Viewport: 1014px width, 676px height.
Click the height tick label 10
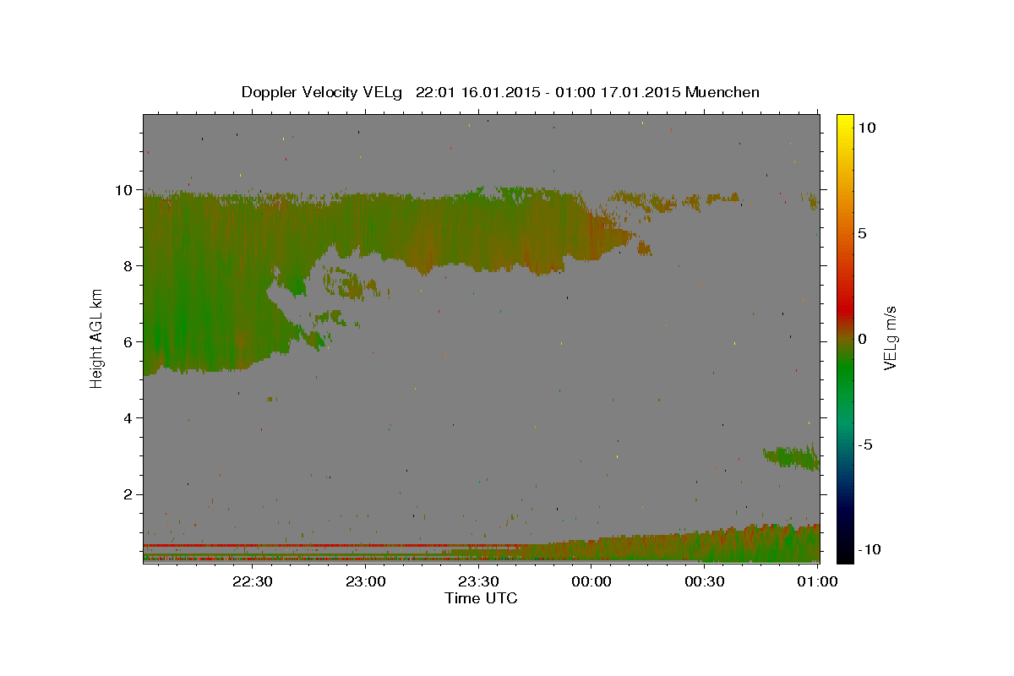tap(124, 190)
